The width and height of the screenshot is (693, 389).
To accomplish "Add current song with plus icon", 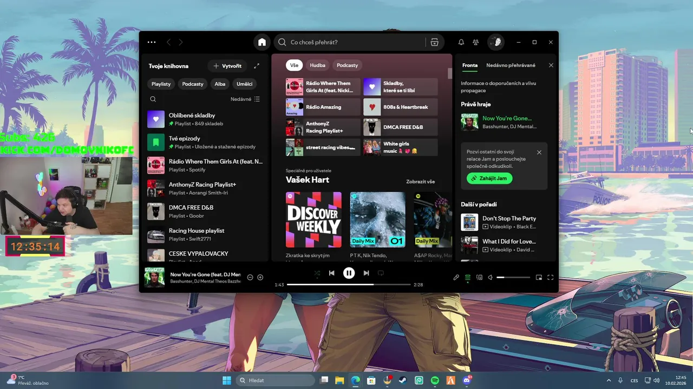I will [260, 277].
